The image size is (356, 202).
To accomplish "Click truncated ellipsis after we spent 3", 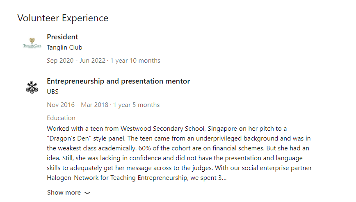I will (224, 178).
